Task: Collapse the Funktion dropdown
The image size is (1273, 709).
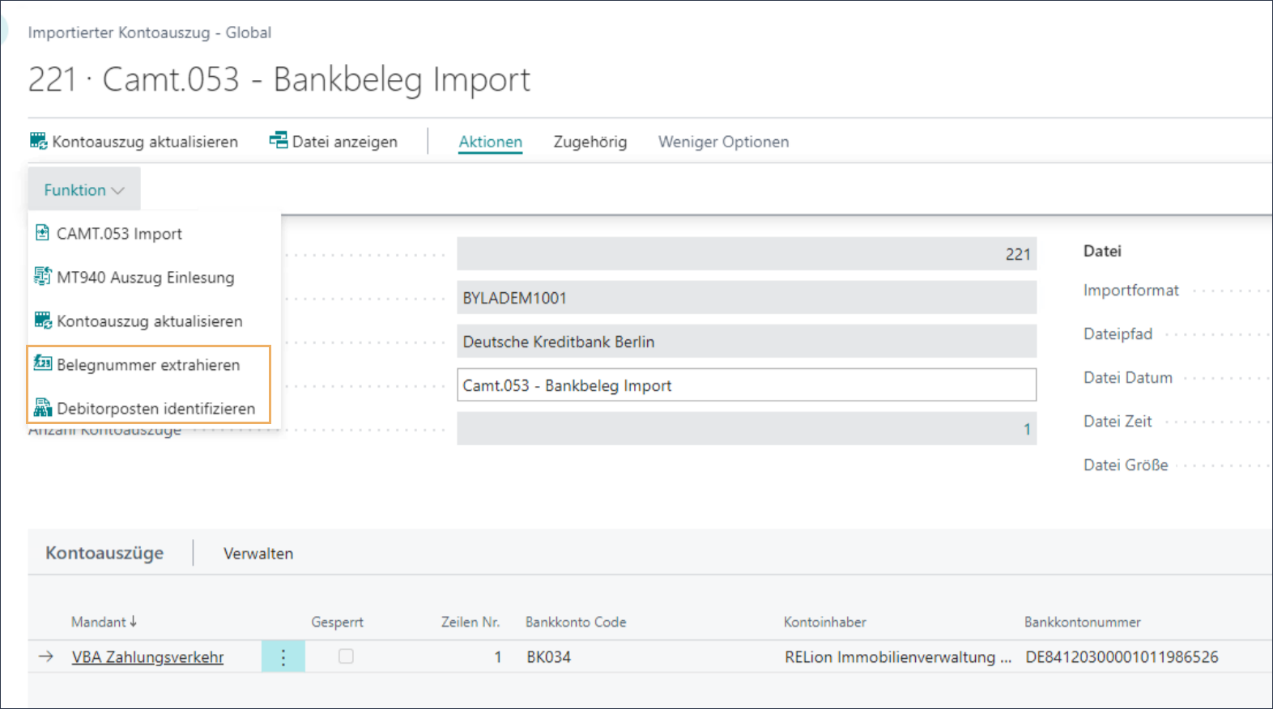Action: [x=84, y=189]
